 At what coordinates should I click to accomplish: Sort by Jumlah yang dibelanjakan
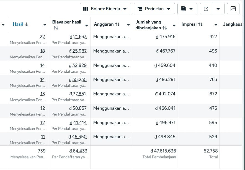coord(164,28)
